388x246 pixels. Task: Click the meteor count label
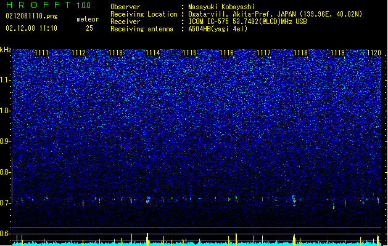click(88, 19)
